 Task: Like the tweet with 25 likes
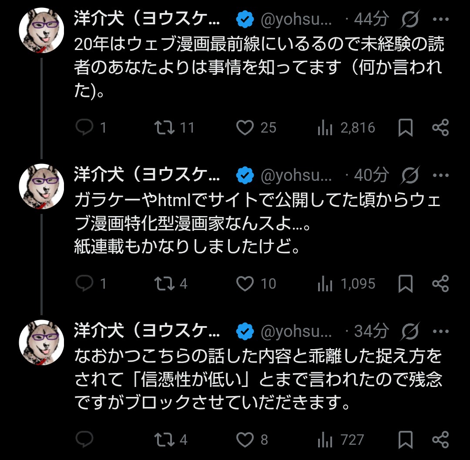point(245,127)
